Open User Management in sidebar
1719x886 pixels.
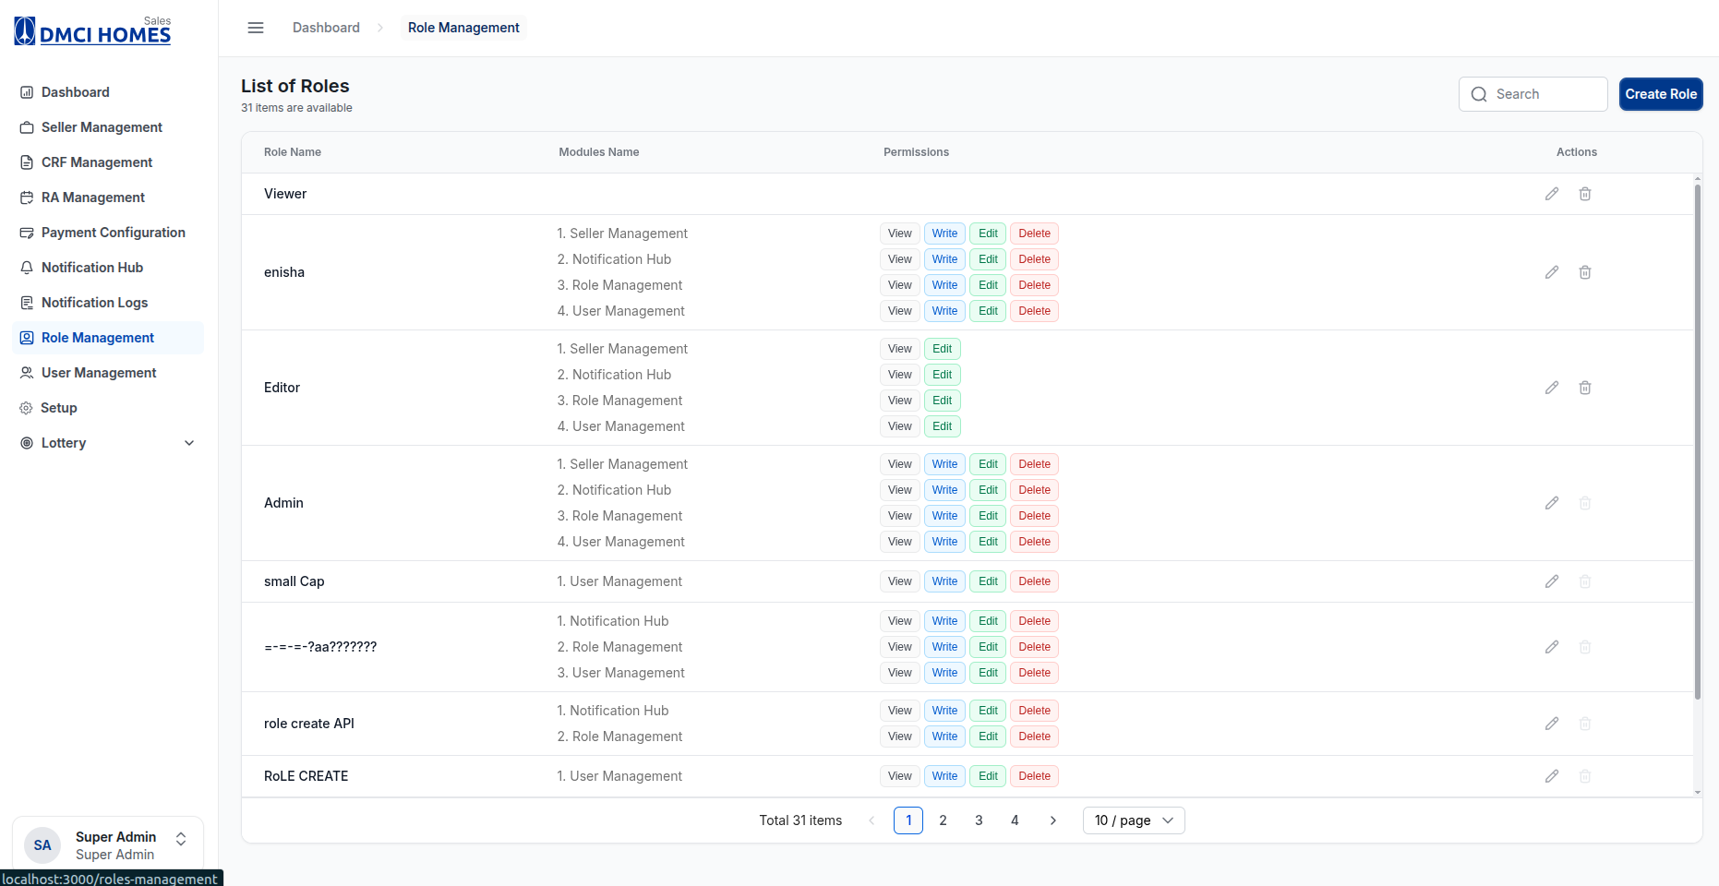click(108, 373)
